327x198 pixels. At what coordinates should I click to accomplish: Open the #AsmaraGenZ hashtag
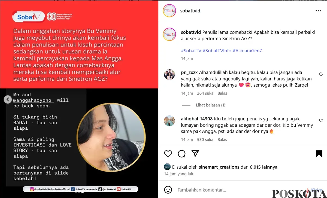pyautogui.click(x=247, y=51)
